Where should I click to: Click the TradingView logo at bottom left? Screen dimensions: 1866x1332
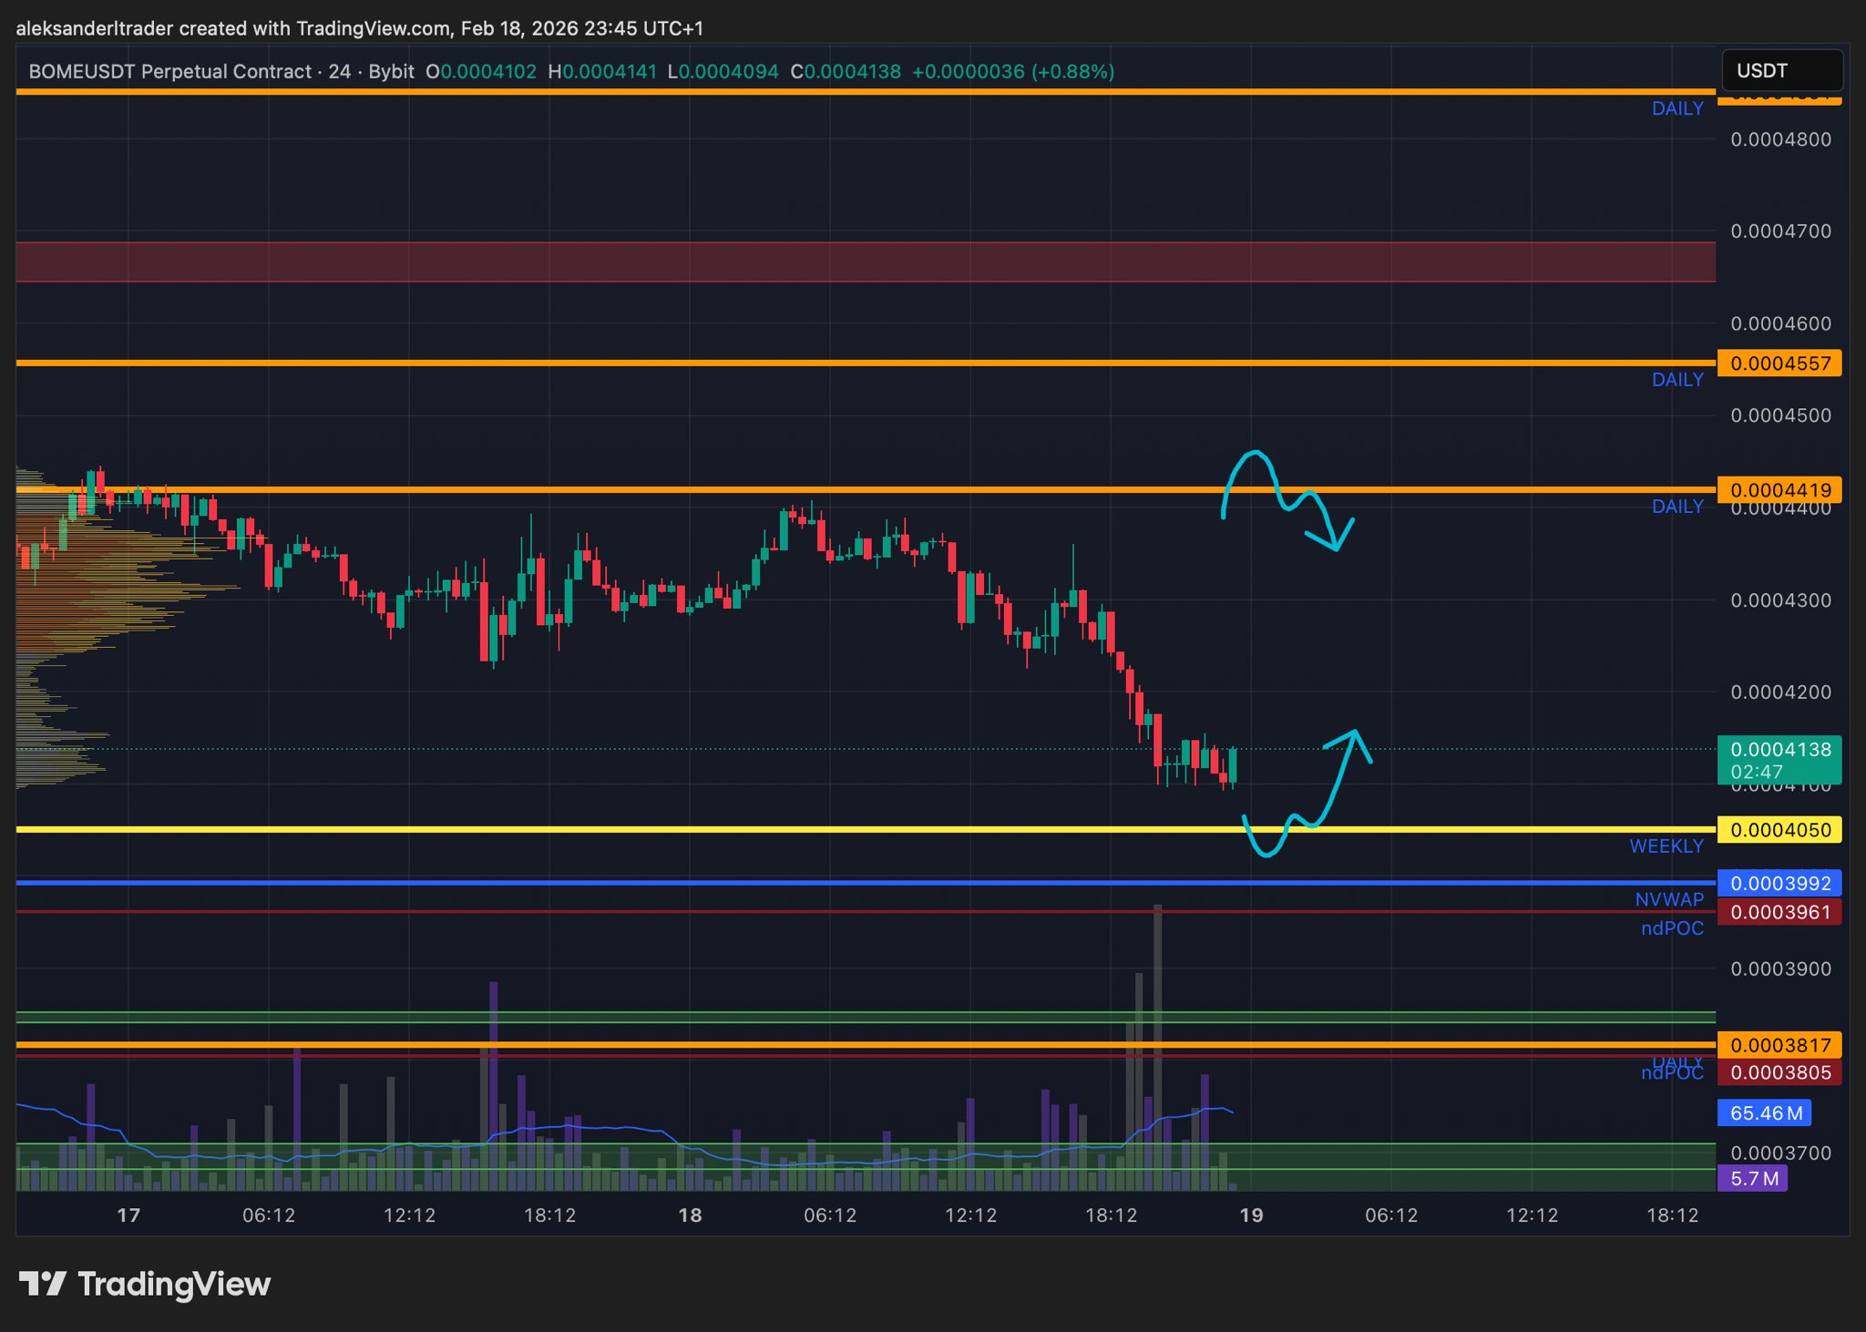[x=144, y=1284]
